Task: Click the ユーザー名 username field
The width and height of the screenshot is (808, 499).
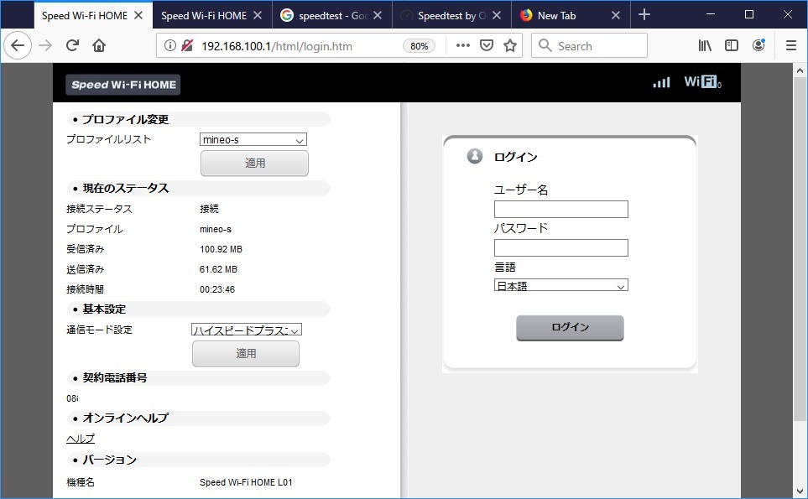Action: (560, 210)
